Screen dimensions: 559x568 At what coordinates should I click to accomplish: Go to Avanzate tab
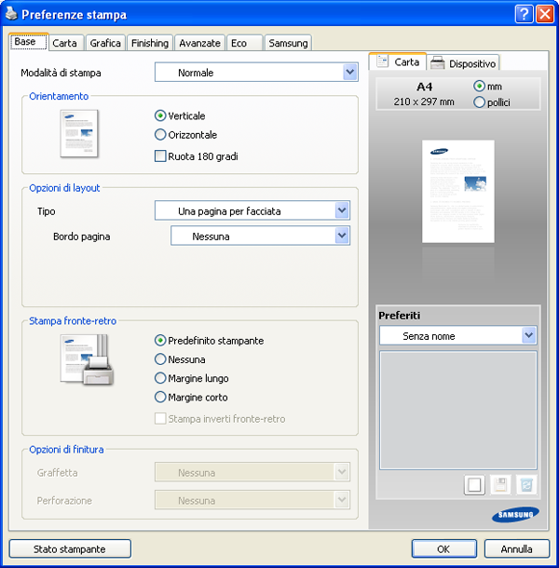tap(199, 43)
